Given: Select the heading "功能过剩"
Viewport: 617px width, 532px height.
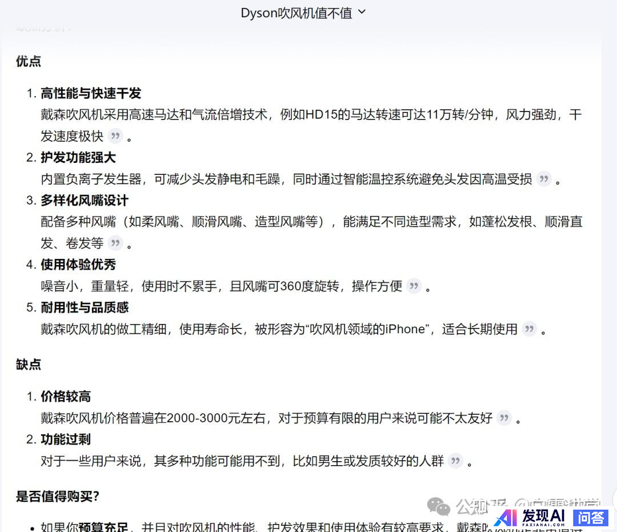Looking at the screenshot, I should pos(66,439).
